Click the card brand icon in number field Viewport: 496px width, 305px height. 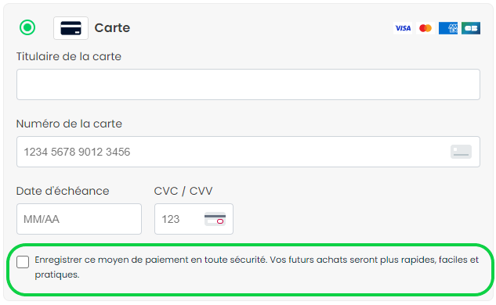pos(461,152)
